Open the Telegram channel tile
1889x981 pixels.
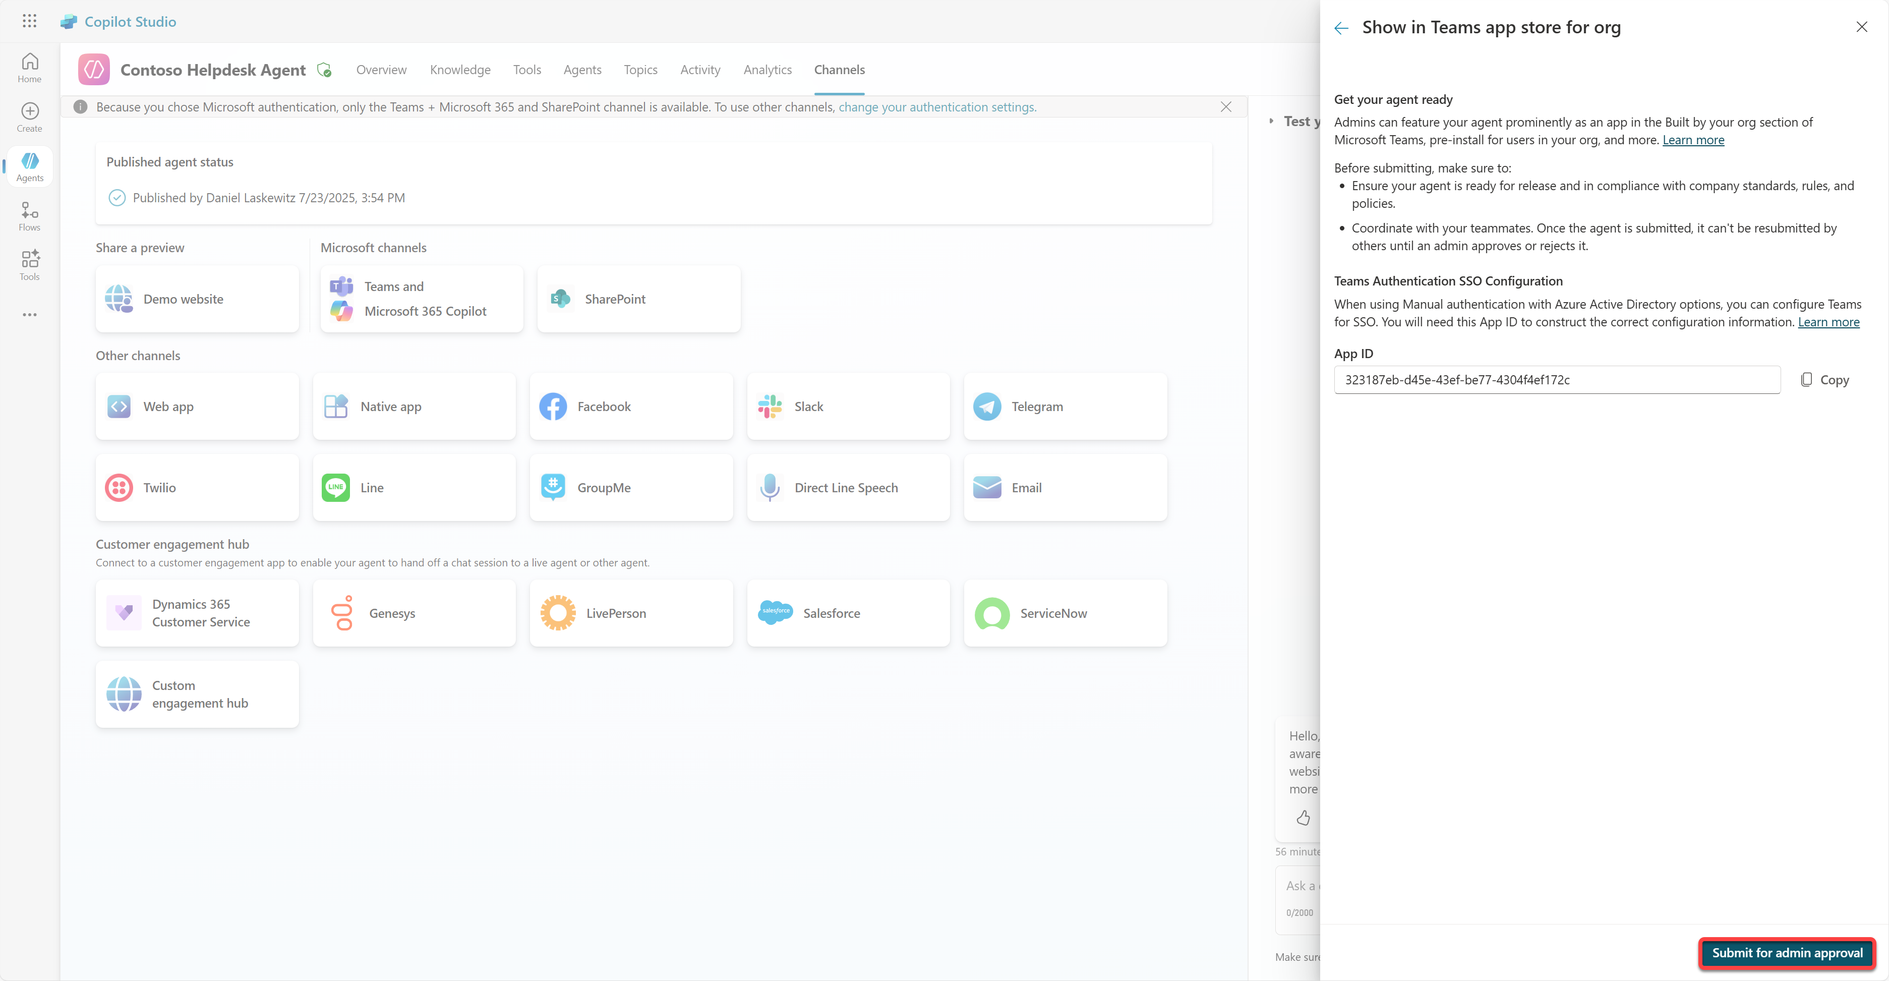coord(1065,407)
